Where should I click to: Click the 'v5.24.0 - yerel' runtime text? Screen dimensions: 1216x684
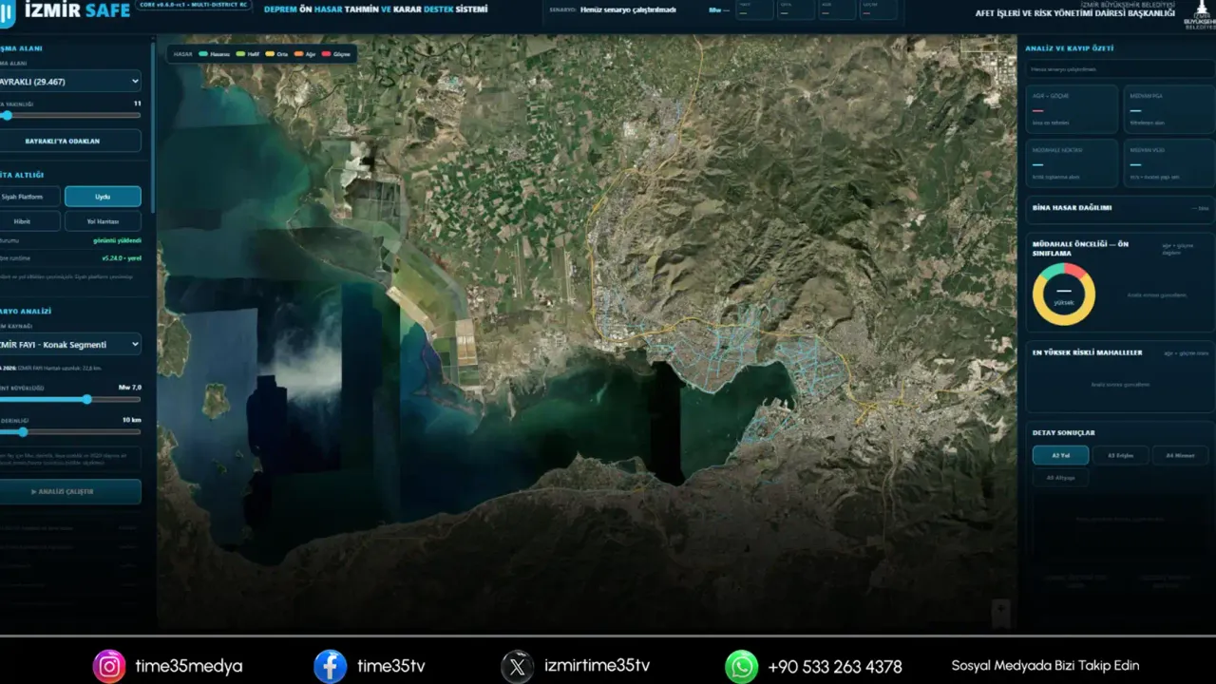(121, 258)
